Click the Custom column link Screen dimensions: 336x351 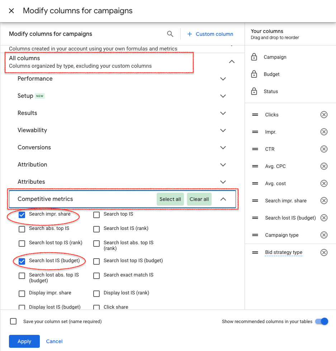(x=214, y=34)
